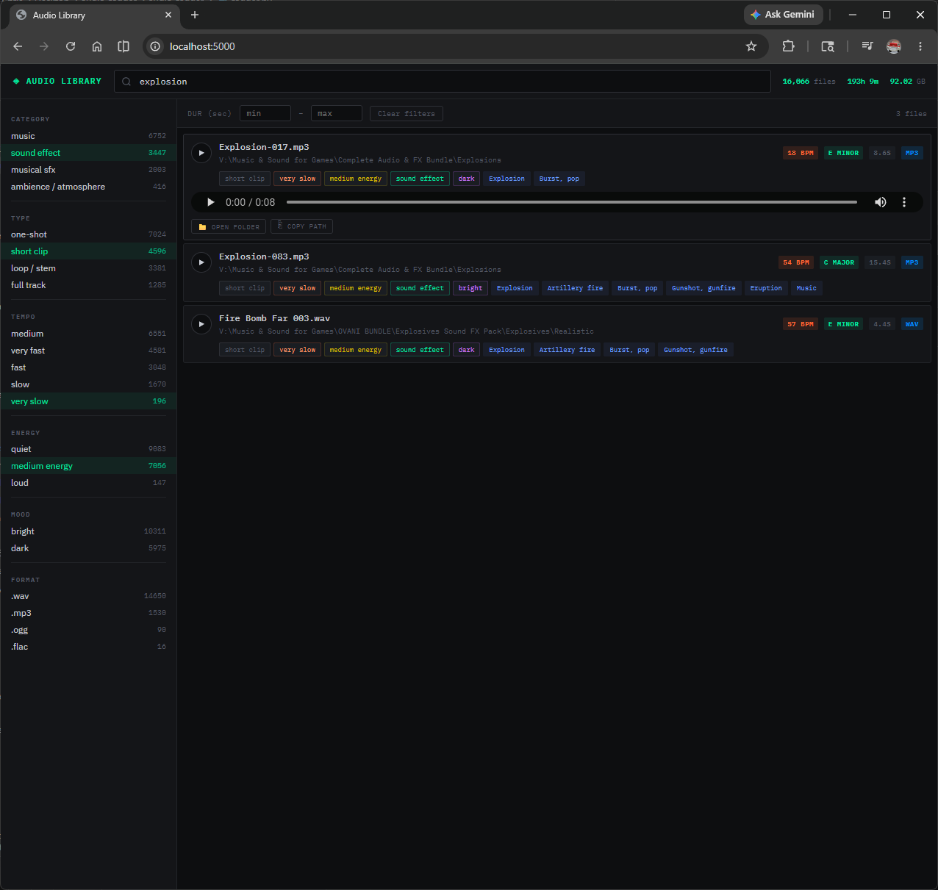Seek in the audio player progress bar

point(571,202)
